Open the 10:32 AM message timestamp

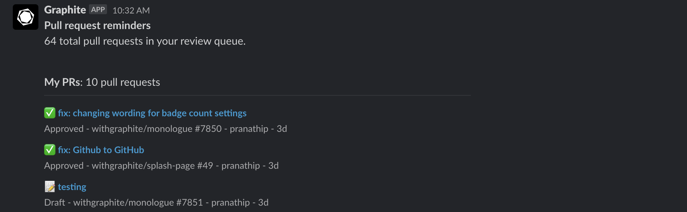point(131,11)
